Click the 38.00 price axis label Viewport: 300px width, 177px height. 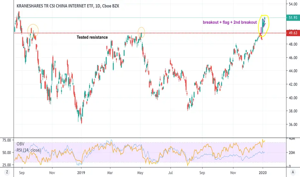pyautogui.click(x=293, y=111)
